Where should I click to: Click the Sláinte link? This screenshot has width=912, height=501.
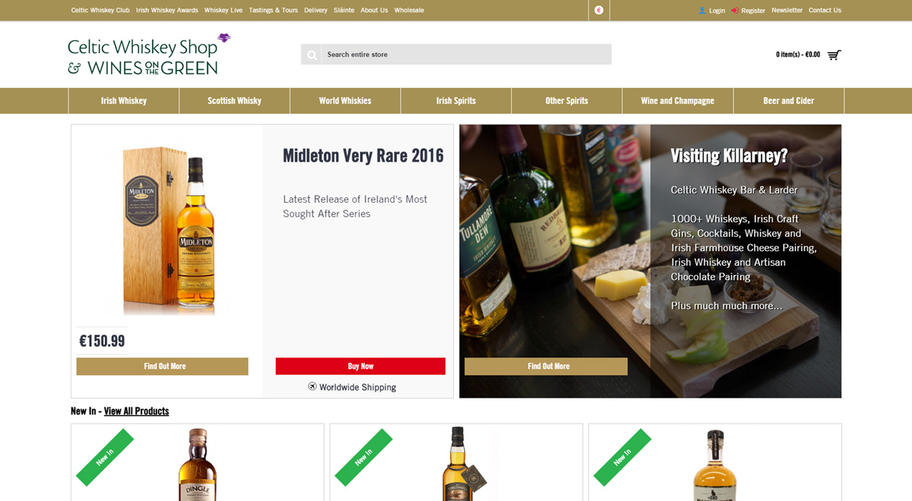(x=344, y=11)
